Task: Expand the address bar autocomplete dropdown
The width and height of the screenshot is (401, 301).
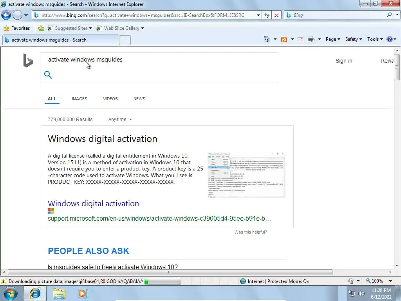Action: 258,15
